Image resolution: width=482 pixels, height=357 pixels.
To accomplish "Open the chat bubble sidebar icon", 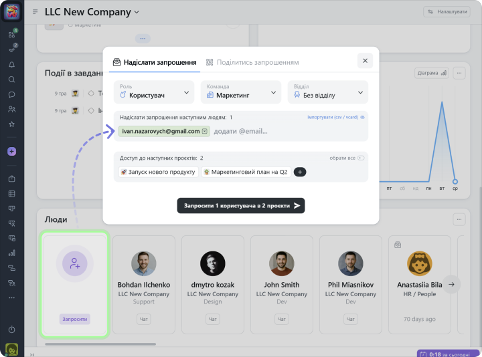I will (11, 94).
